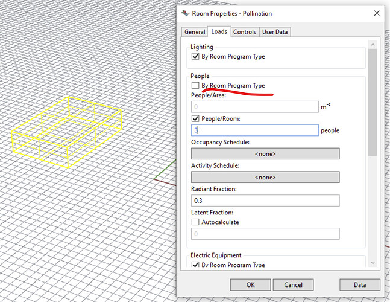Image resolution: width=390 pixels, height=302 pixels.
Task: Click the People/Room value field
Action: [x=254, y=130]
